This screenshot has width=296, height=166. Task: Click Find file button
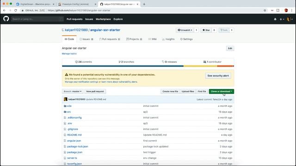[x=202, y=91]
